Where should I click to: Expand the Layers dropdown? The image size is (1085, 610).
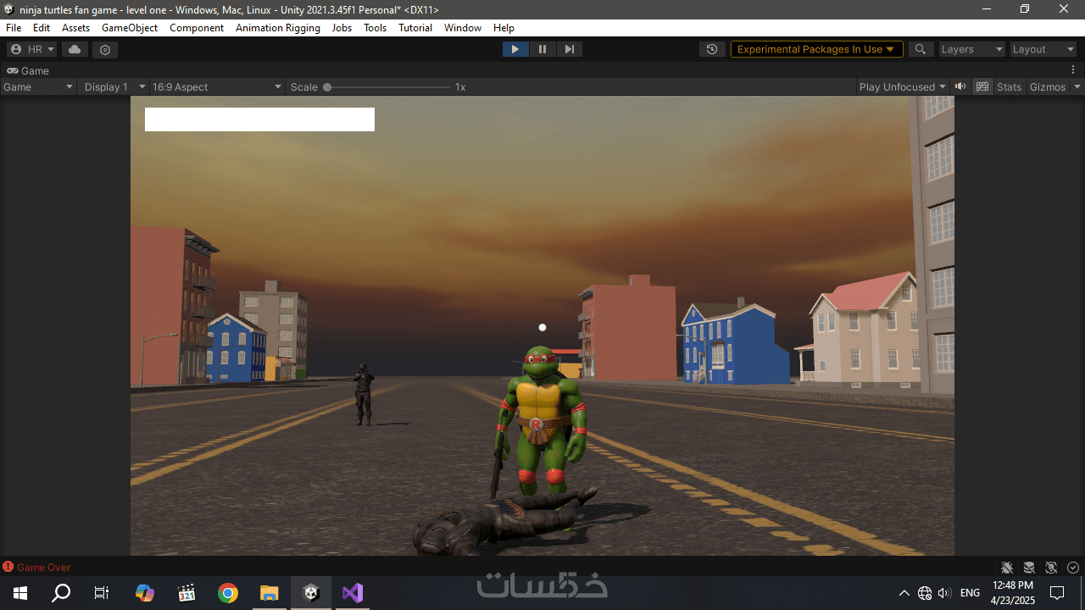[971, 49]
